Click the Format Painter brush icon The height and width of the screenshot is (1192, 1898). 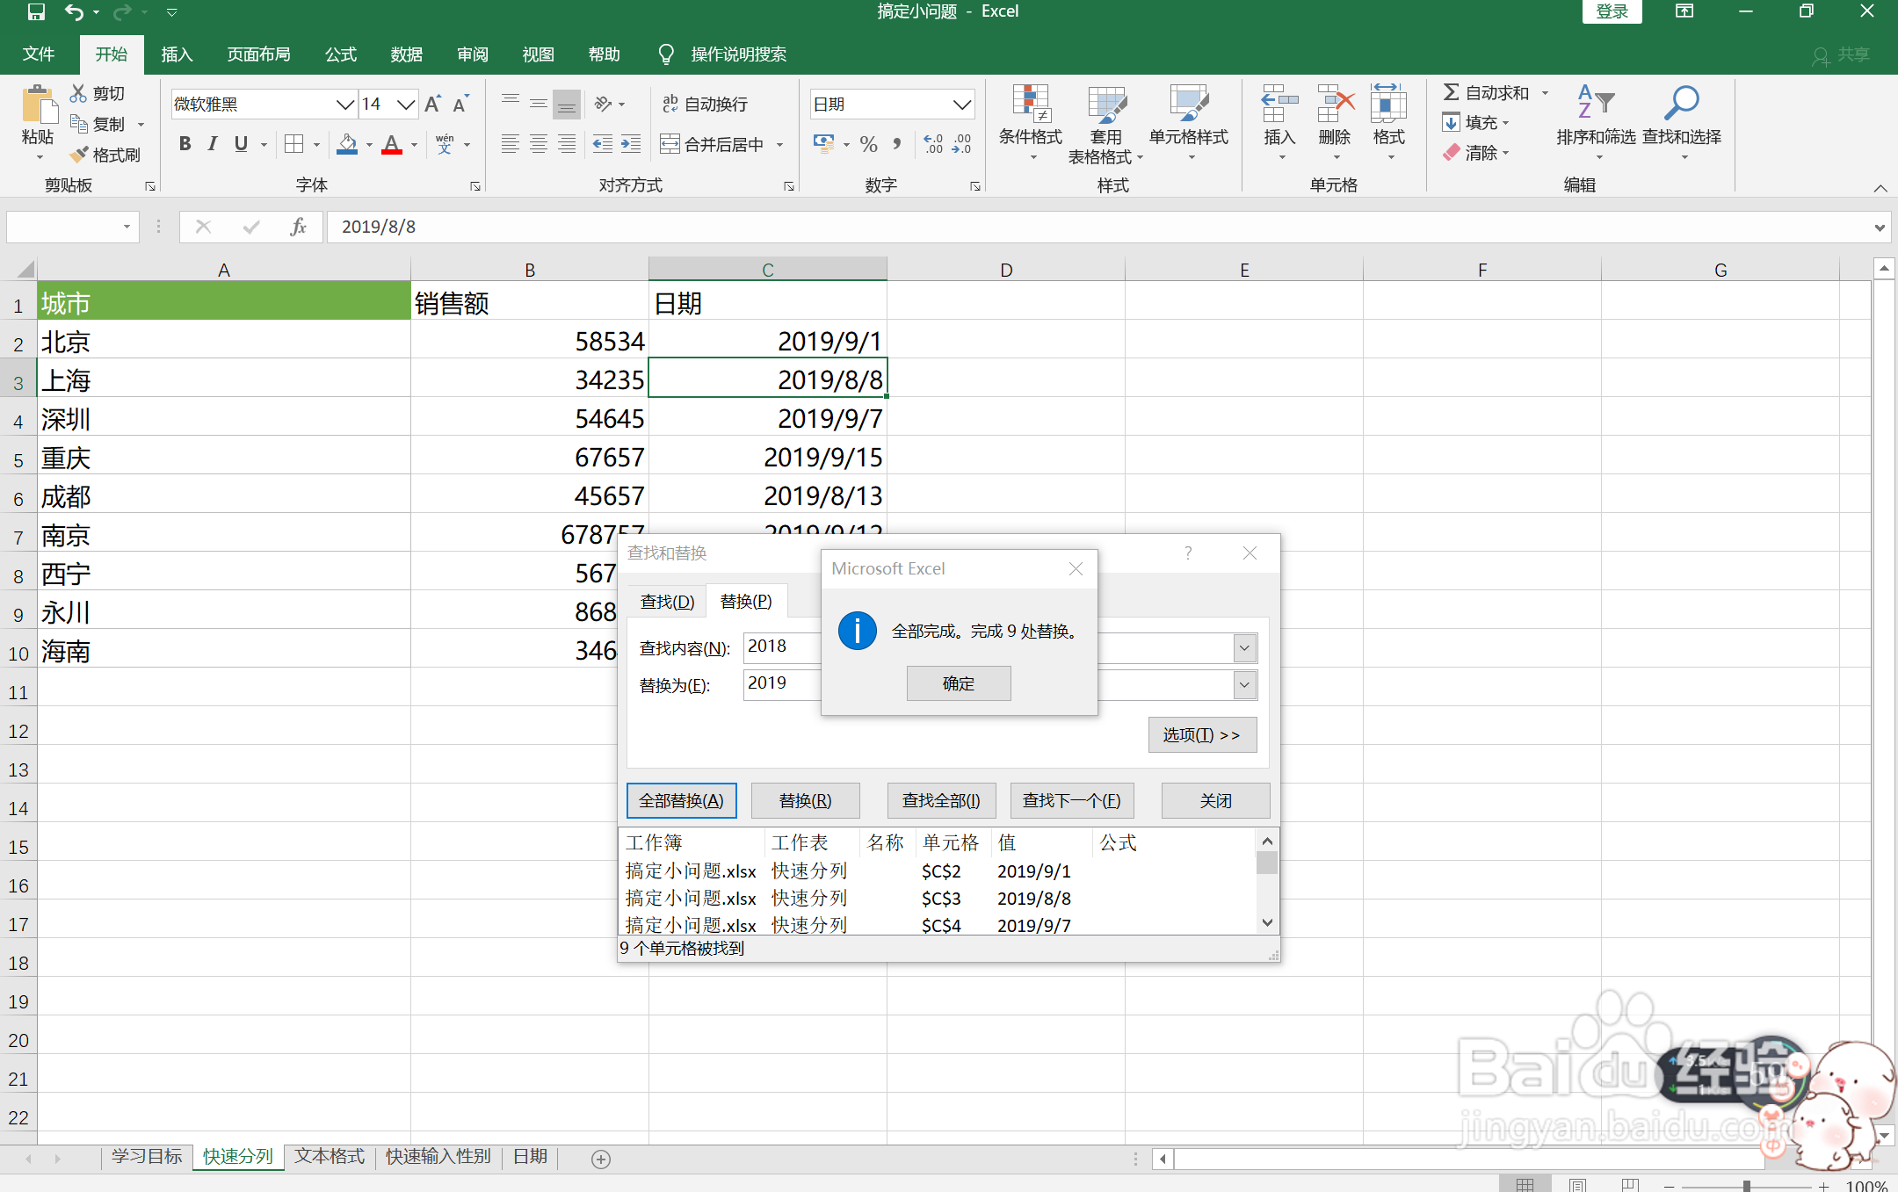pyautogui.click(x=79, y=155)
